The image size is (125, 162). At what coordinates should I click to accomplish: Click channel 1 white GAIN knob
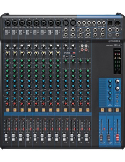pyautogui.click(x=7, y=46)
